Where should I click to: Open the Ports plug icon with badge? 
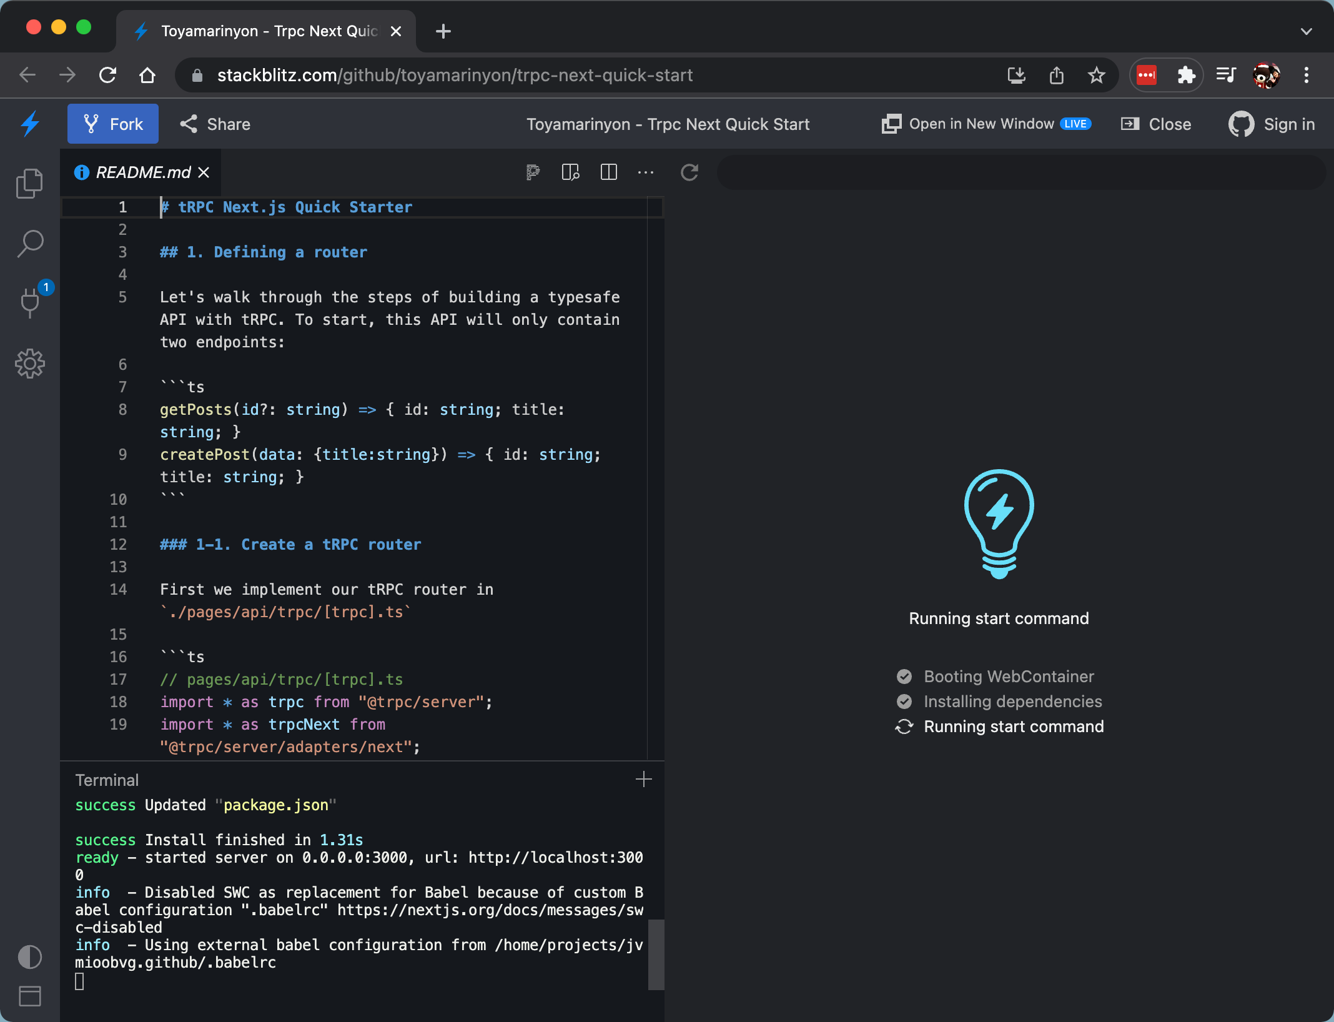click(x=31, y=302)
